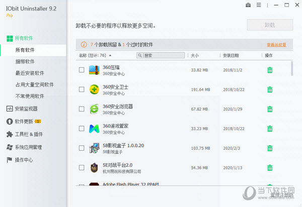Screen dimensions: 302x207
Task: Click the yellow update count badge
Action: [38, 121]
